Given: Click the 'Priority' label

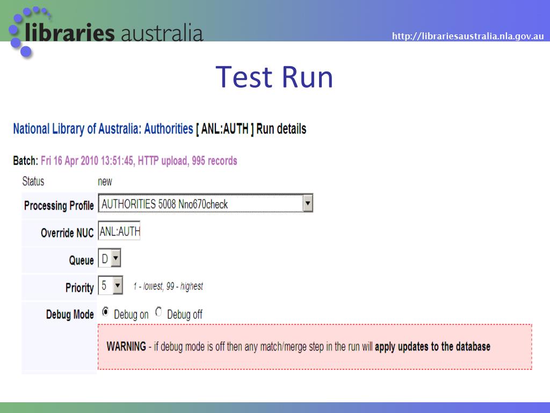Looking at the screenshot, I should pyautogui.click(x=79, y=288).
